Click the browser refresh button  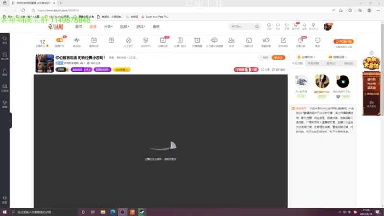point(23,10)
